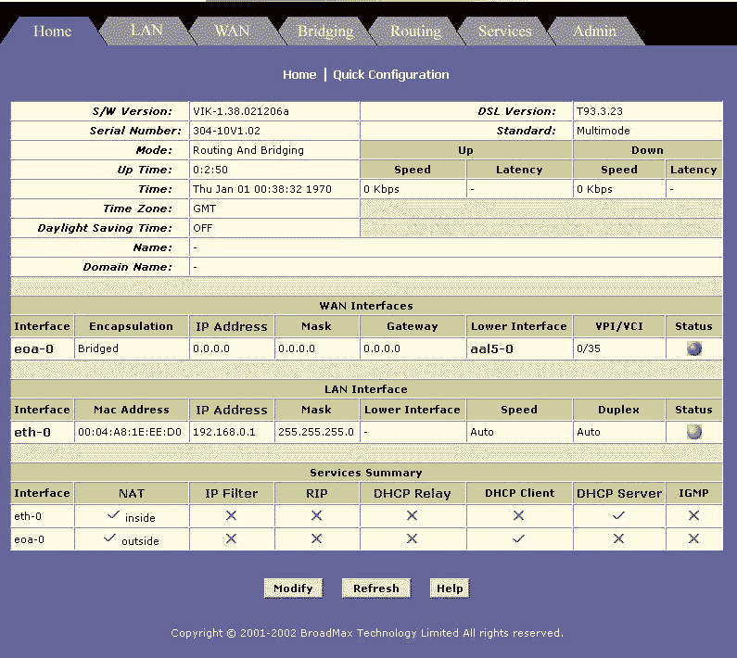The width and height of the screenshot is (737, 658).
Task: Open the WAN tab
Action: pyautogui.click(x=232, y=31)
